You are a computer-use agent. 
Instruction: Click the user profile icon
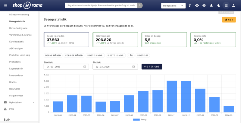pos(233,5)
